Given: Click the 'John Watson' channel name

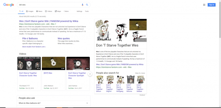Looking at the screenshot, I should tap(48, 86).
